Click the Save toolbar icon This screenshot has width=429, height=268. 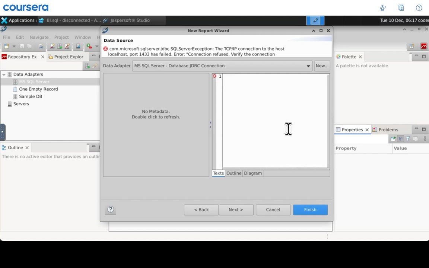click(x=22, y=46)
